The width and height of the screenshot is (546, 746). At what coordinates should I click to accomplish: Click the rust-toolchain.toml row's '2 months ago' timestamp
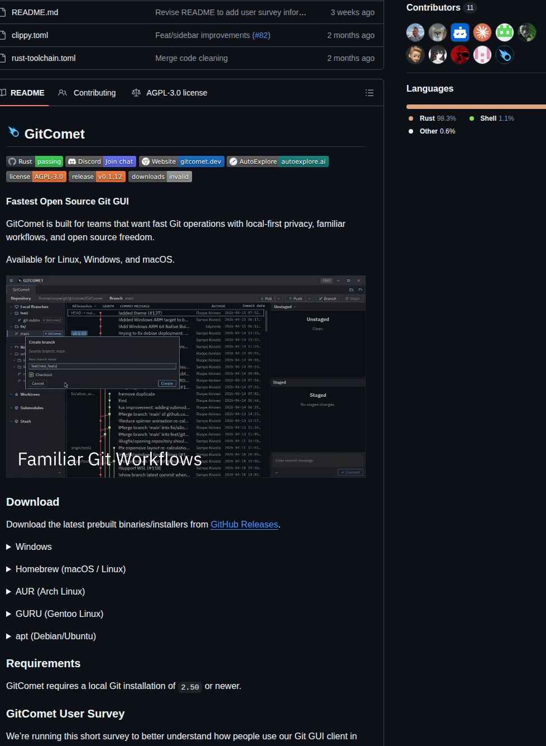(x=351, y=58)
